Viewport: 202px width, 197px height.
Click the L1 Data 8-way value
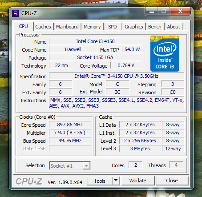click(x=173, y=125)
